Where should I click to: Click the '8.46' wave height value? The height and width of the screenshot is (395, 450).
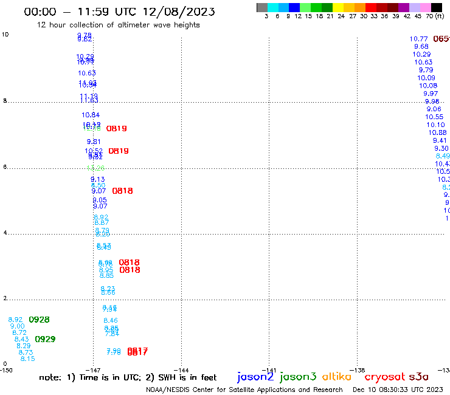pos(111,320)
